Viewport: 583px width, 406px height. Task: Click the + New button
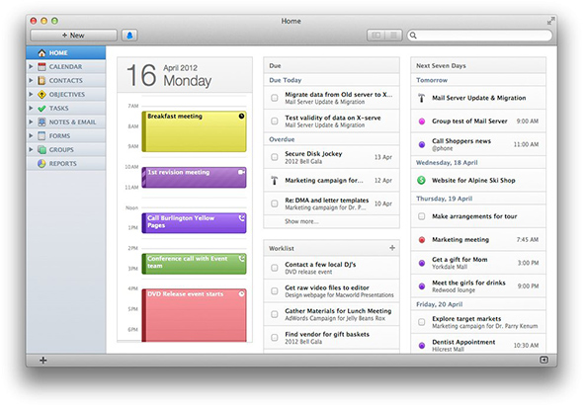(73, 36)
